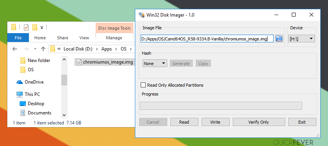Expand the Quick Access Toolbar customize arrow

tap(42, 28)
